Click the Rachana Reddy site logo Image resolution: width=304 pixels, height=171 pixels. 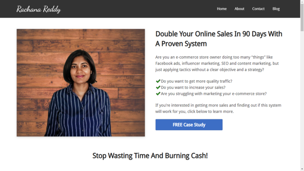(38, 9)
